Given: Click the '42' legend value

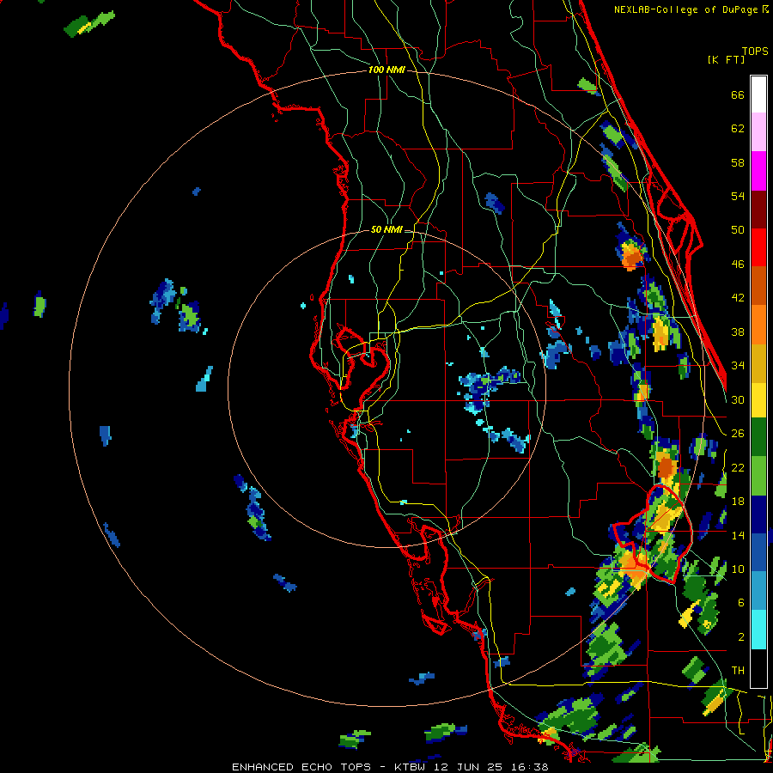Looking at the screenshot, I should (738, 298).
